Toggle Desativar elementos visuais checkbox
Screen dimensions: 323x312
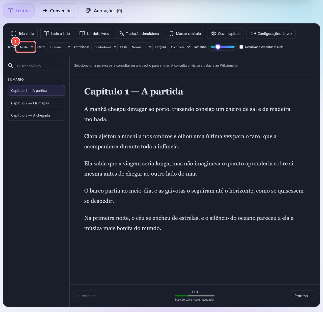[241, 47]
